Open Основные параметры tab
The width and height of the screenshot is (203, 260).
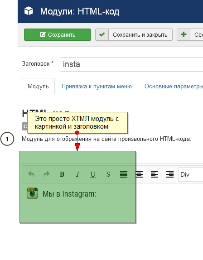click(174, 87)
